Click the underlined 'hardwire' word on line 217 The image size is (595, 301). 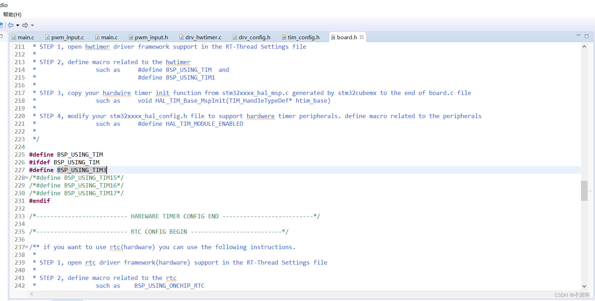(x=117, y=93)
